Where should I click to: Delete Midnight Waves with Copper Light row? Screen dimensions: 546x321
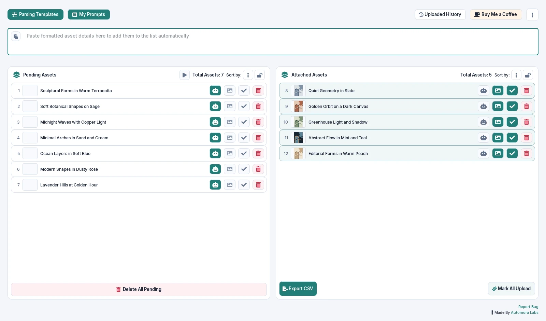258,122
